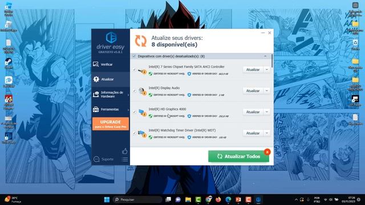Open Informações de Hardware in sidebar
The image size is (365, 205).
[111, 95]
